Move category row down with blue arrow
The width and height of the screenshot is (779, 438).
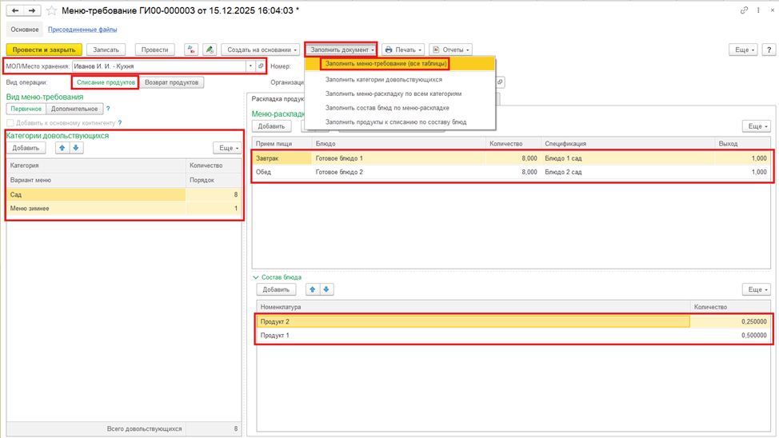pos(76,148)
